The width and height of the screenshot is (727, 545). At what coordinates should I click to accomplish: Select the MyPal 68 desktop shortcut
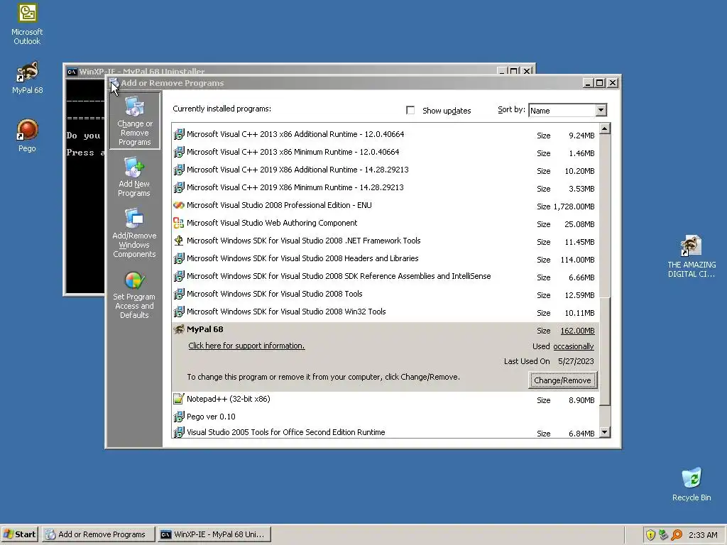27,77
